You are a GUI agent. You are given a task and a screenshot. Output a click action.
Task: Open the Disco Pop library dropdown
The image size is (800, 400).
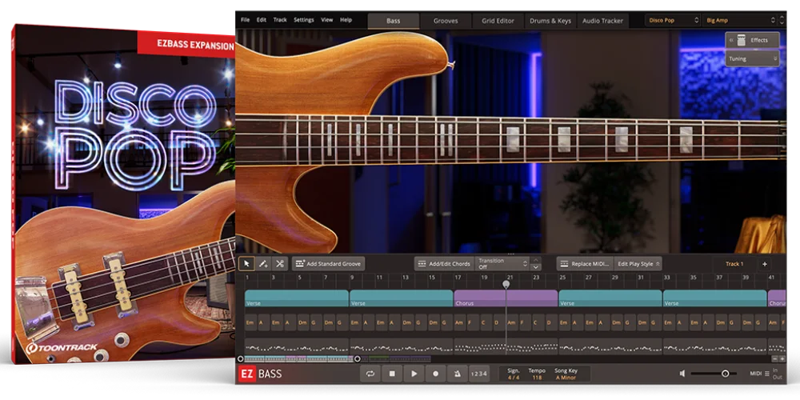pyautogui.click(x=672, y=20)
